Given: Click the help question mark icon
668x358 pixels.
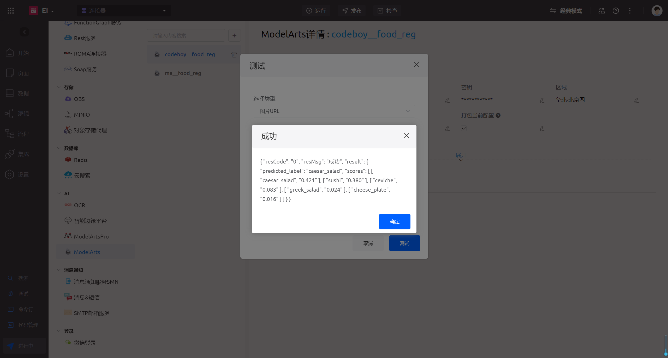Looking at the screenshot, I should [x=616, y=11].
